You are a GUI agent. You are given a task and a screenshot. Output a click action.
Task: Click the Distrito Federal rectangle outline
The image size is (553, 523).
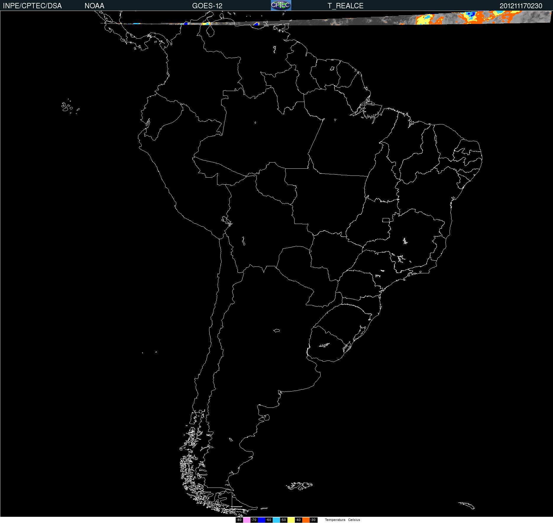[386, 220]
